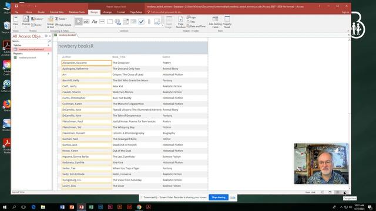The image size is (376, 211).
Task: Toggle Hide Details in Grouping & Totals
Action: tap(63, 25)
